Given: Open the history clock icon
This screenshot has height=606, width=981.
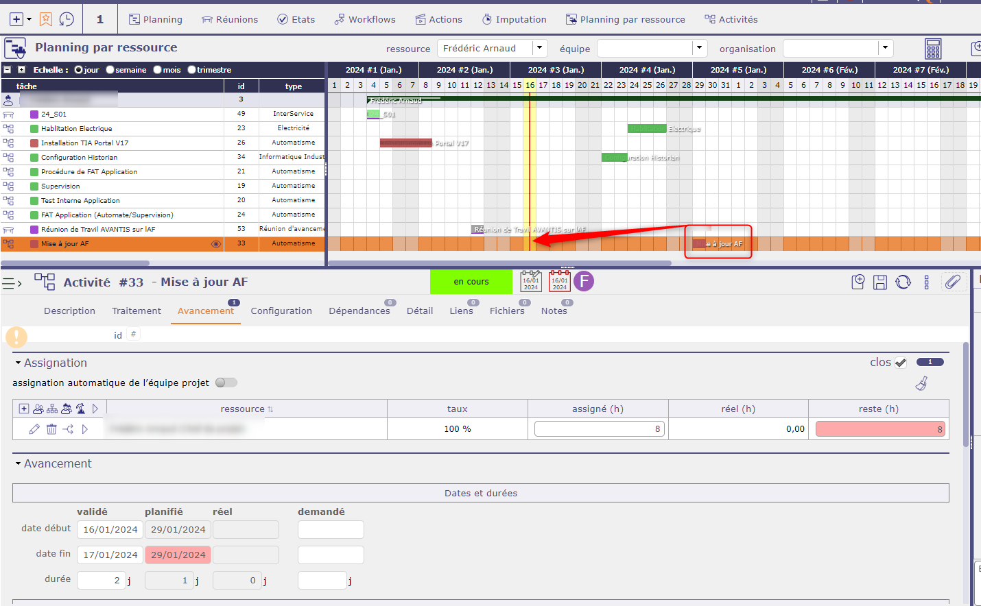Looking at the screenshot, I should tap(67, 19).
